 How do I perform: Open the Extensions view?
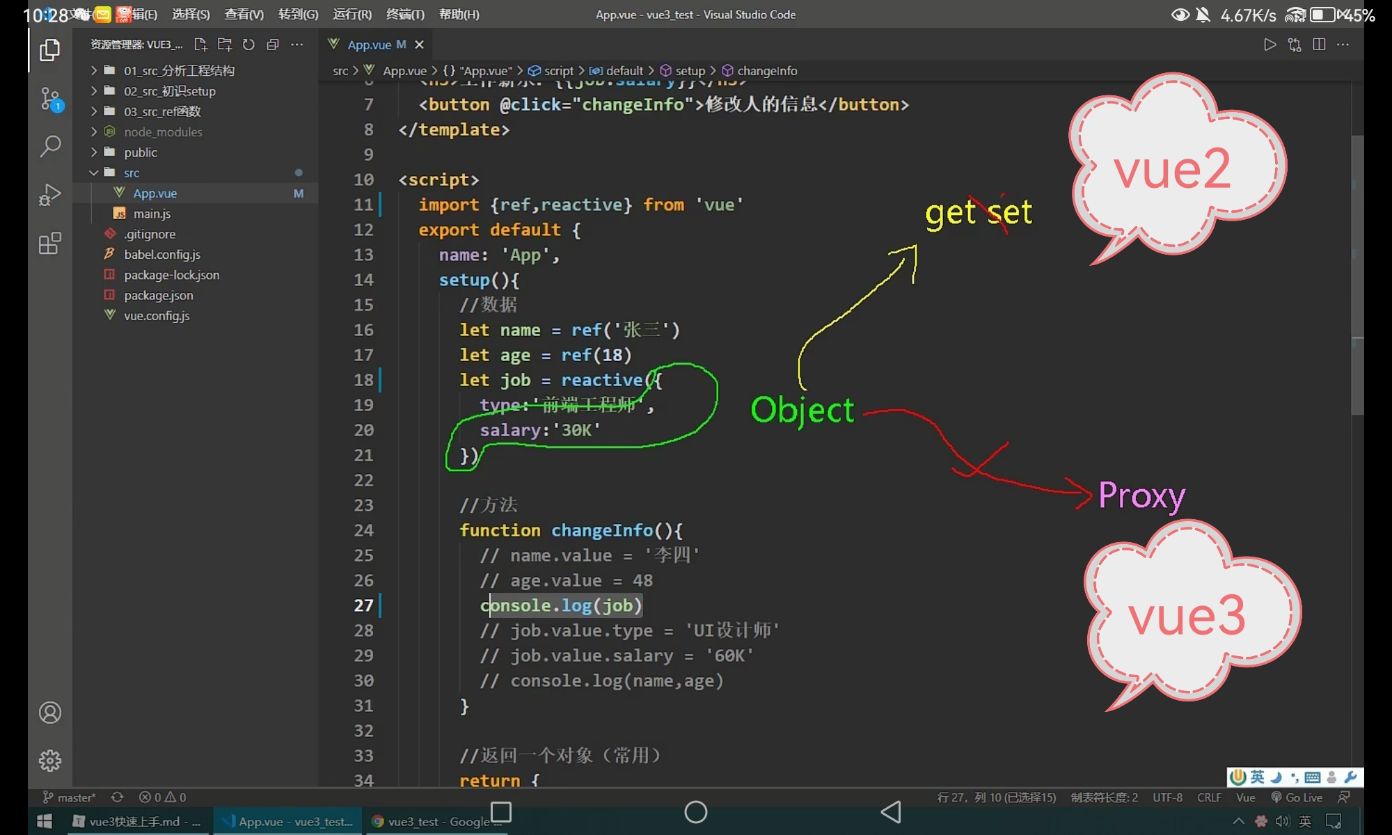(50, 244)
